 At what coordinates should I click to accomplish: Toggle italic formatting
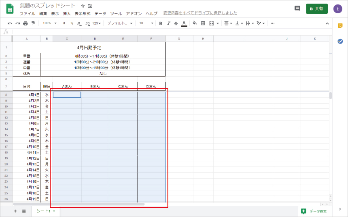click(x=168, y=23)
